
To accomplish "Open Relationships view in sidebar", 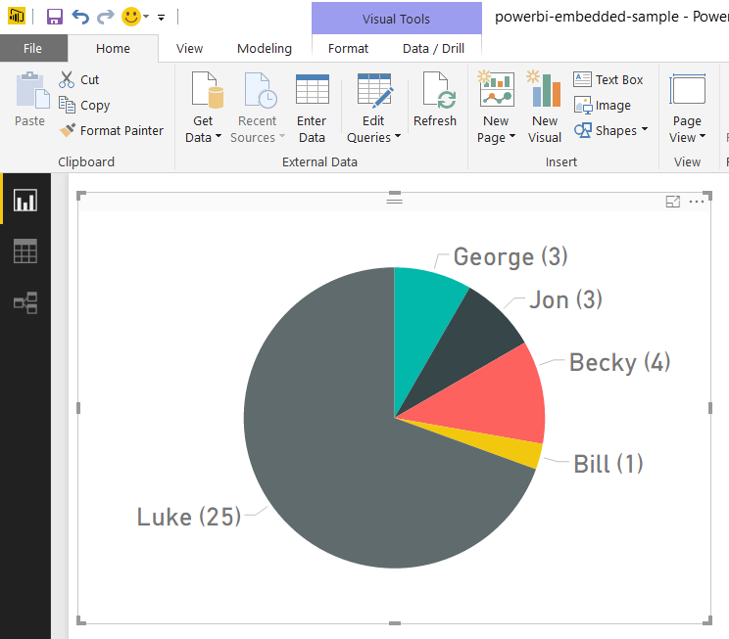I will 25,302.
